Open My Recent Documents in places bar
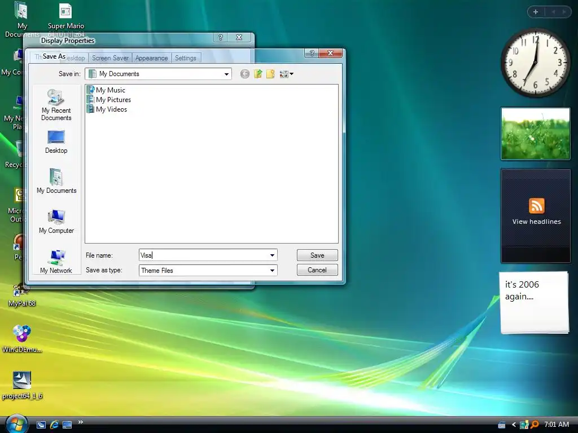The width and height of the screenshot is (578, 433). click(56, 105)
